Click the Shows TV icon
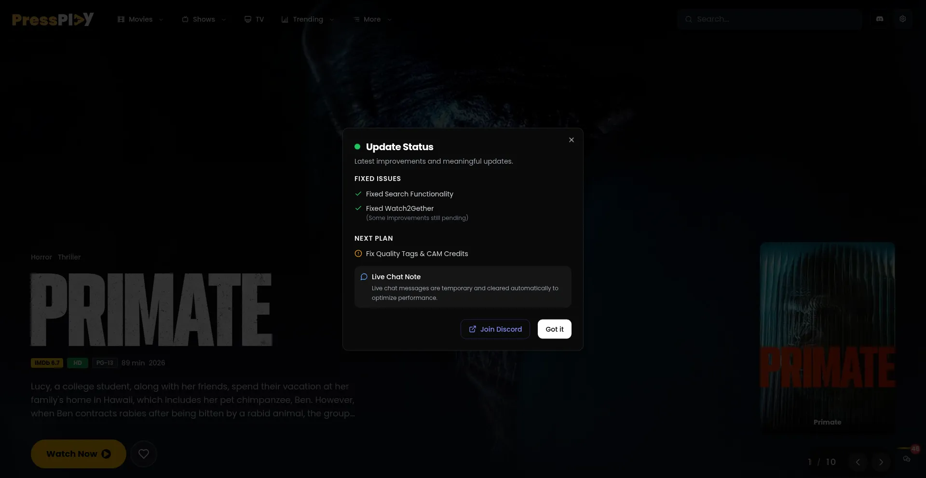Screen dimensions: 926x478 point(185,19)
